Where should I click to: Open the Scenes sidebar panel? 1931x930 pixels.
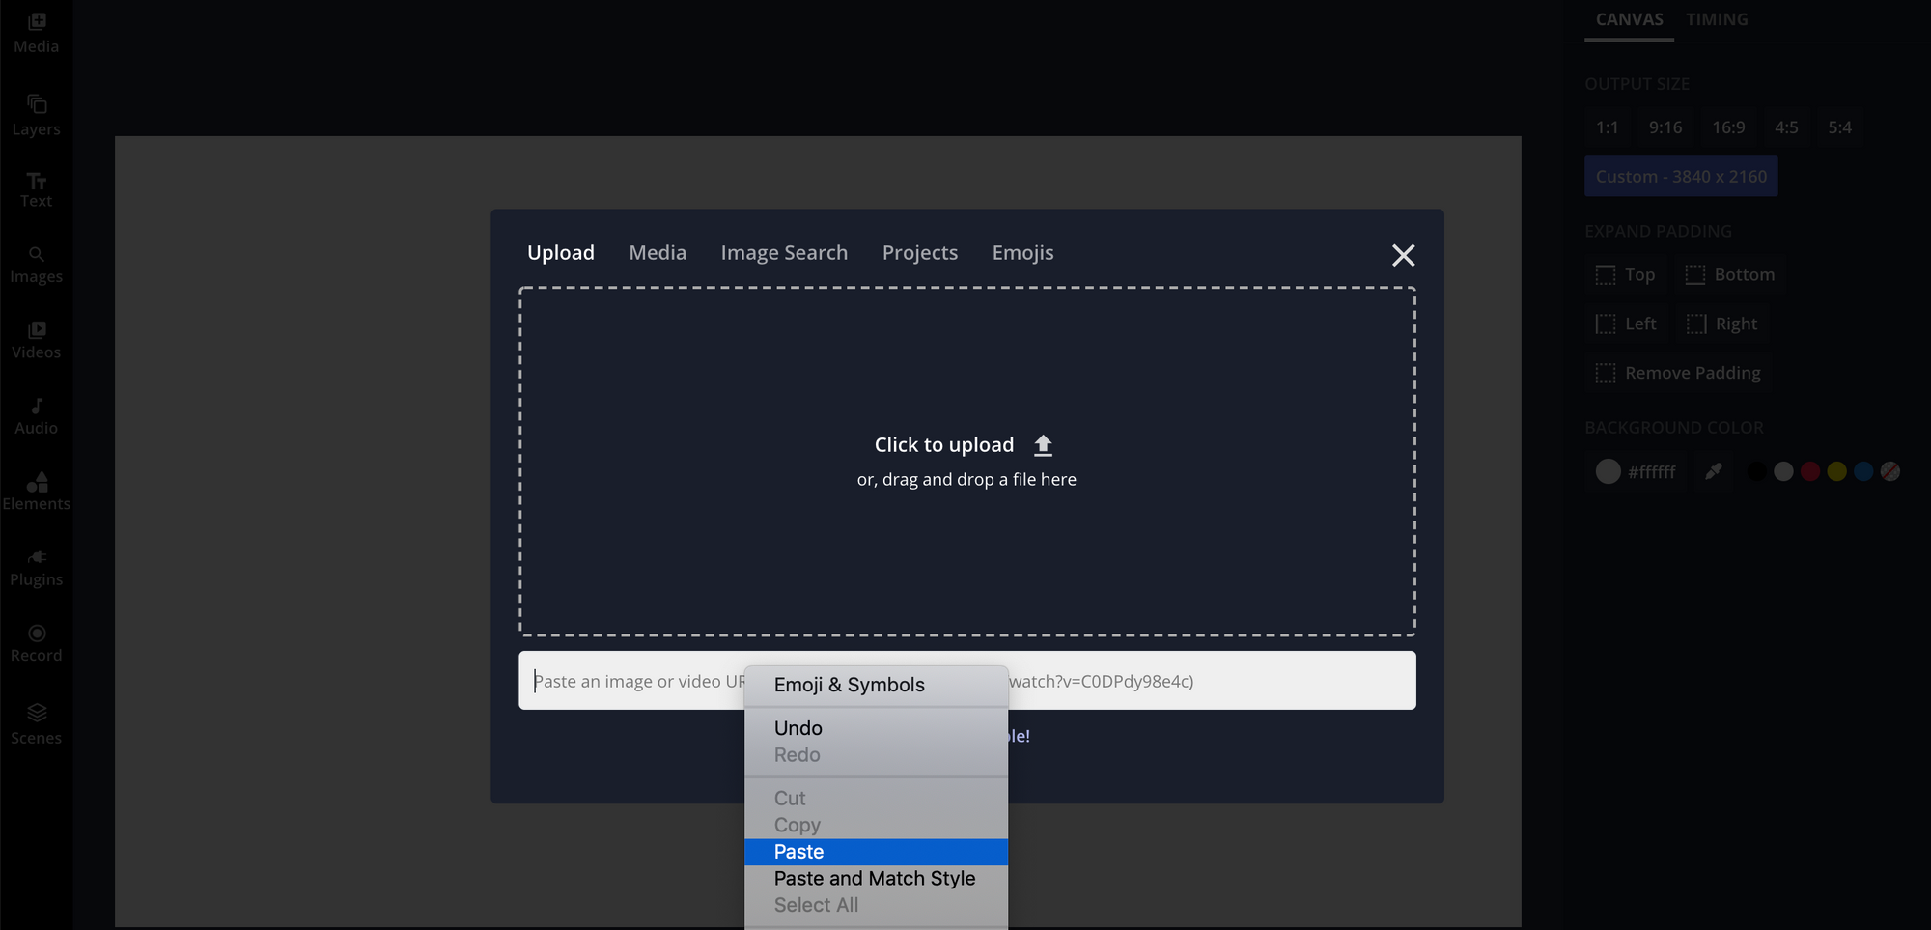pyautogui.click(x=36, y=724)
